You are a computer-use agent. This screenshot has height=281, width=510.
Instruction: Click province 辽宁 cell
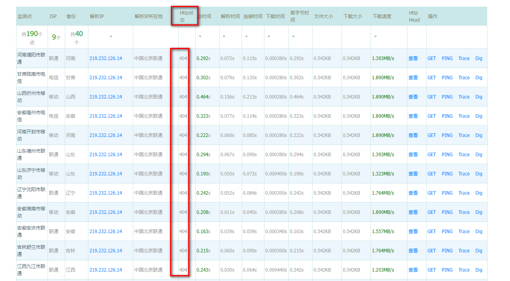[x=70, y=193]
